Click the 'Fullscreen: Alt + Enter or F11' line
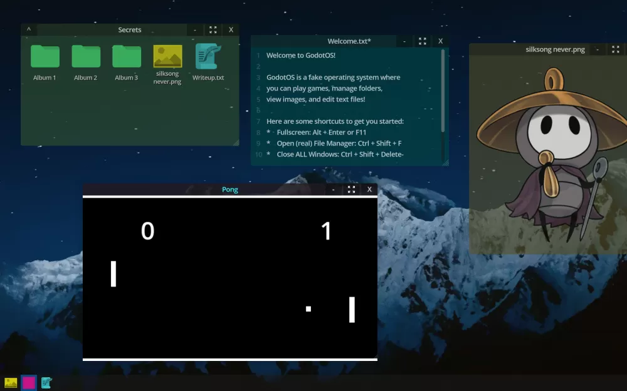Viewport: 627px width, 391px height. pyautogui.click(x=316, y=133)
